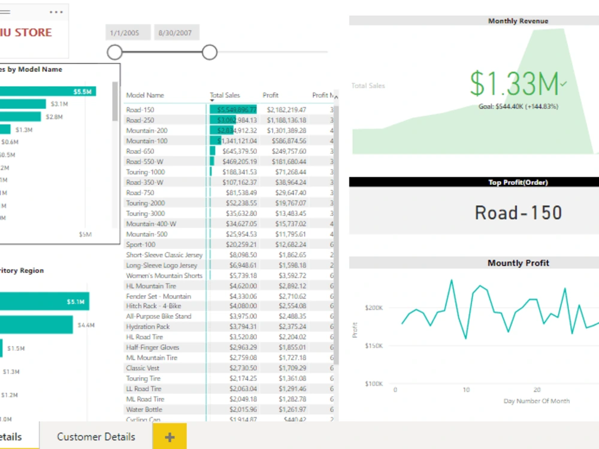Image resolution: width=599 pixels, height=449 pixels.
Task: Open the More options menu on the store logo visual
Action: [x=57, y=12]
